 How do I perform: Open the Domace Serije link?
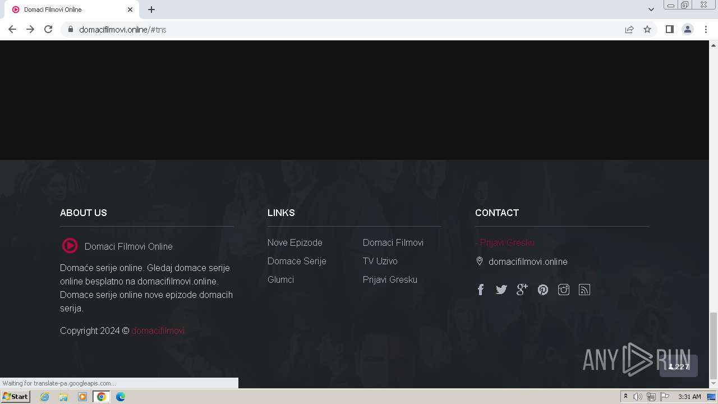[297, 261]
